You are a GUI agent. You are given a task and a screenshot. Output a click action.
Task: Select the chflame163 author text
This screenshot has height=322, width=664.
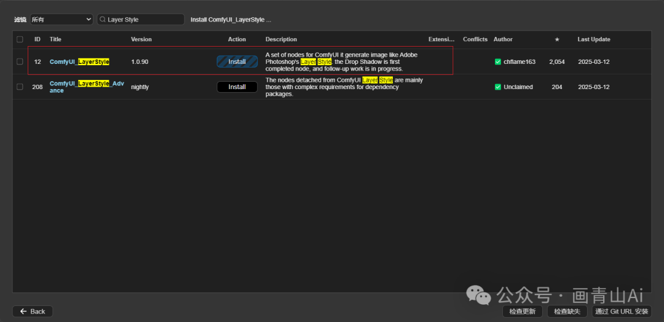click(520, 62)
